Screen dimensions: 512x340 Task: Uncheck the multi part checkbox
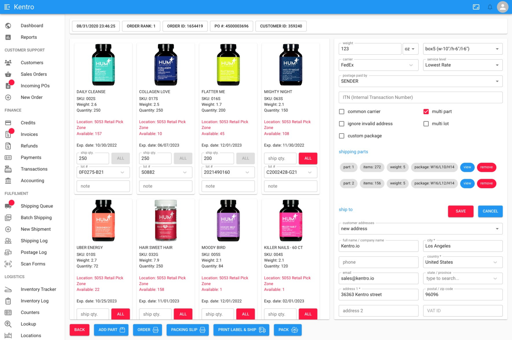[x=426, y=112]
